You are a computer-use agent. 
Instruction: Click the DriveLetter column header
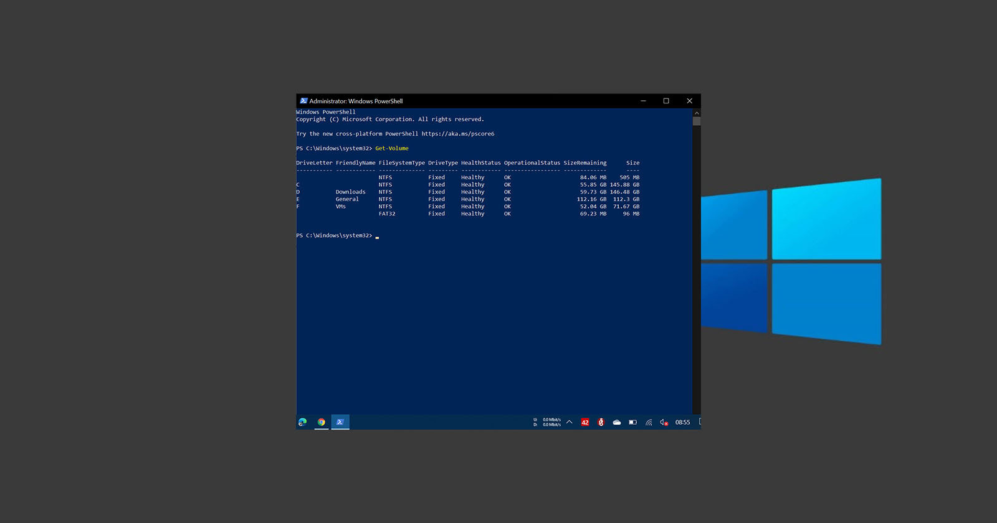[x=314, y=163]
